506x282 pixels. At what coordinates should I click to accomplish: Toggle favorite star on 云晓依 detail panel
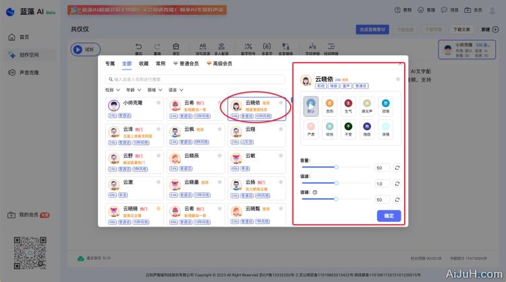[397, 80]
